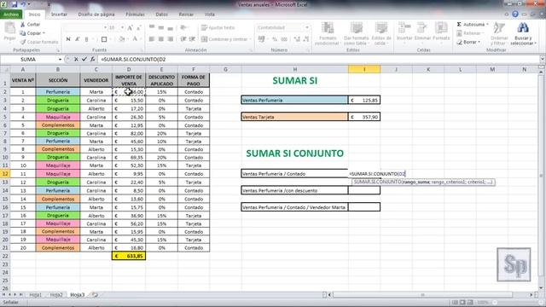Viewport: 546px width, 307px height.
Task: Click the Pegar paste icon
Action: coord(9,28)
